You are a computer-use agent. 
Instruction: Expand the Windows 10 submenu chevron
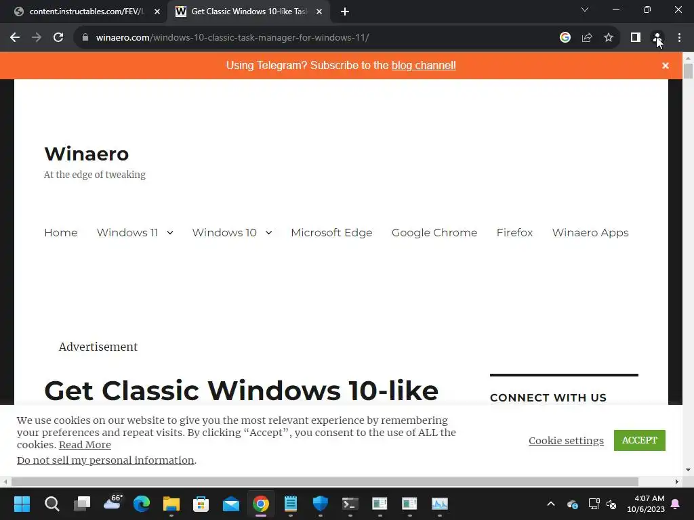[x=268, y=233]
